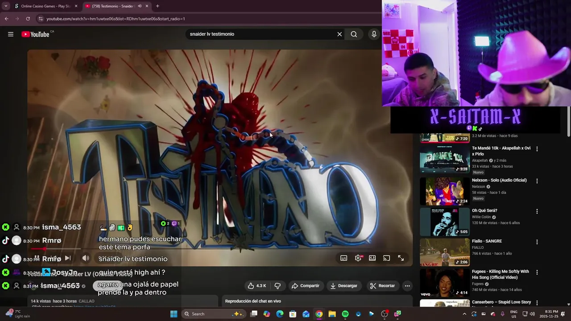Click the Recortar clip button
571x321 pixels.
click(x=383, y=286)
